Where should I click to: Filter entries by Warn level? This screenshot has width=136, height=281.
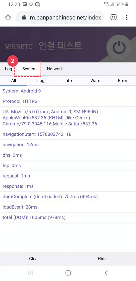95,81
